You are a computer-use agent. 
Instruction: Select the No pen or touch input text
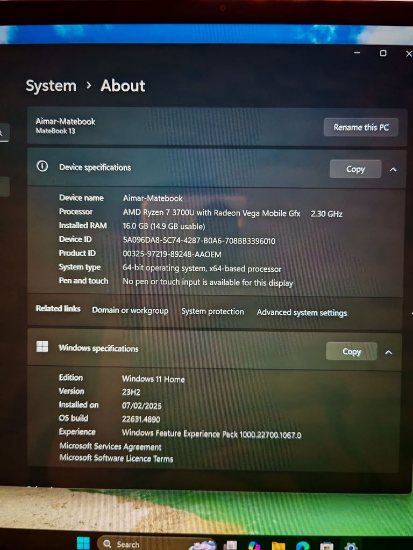click(208, 283)
